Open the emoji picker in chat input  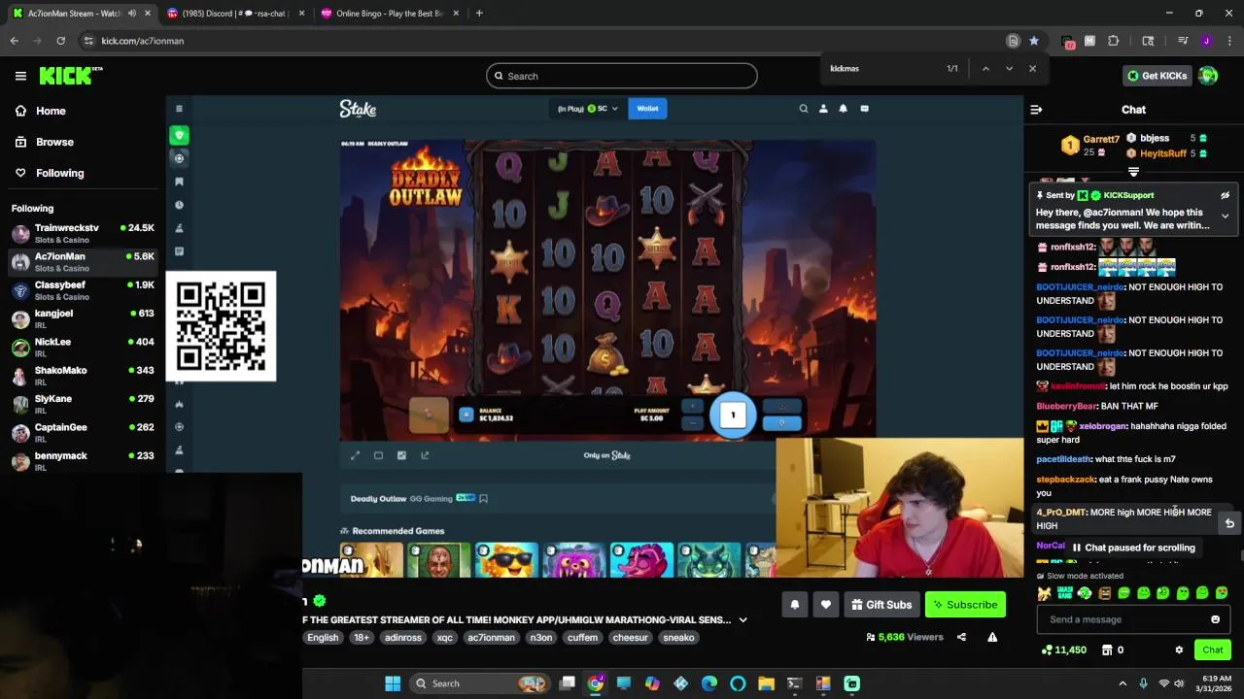point(1215,619)
